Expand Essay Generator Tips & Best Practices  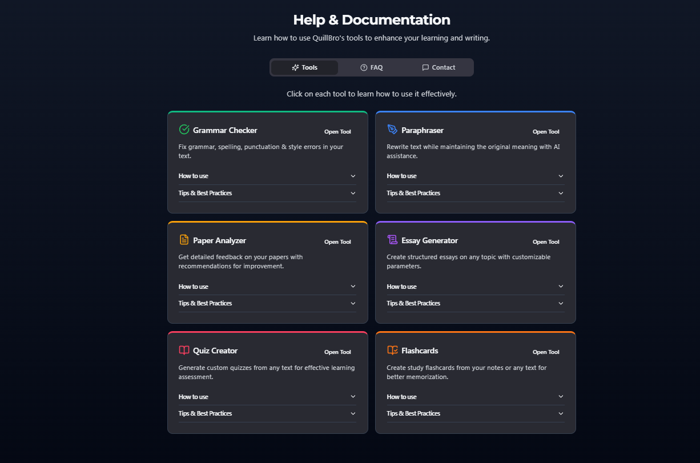coord(476,303)
